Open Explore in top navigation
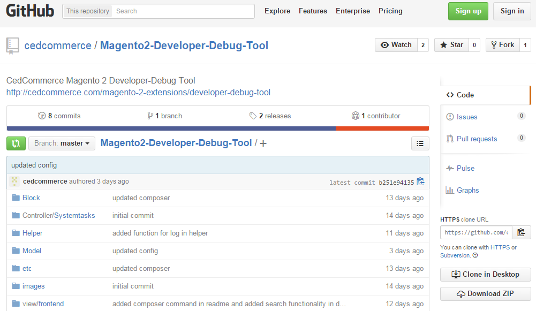 click(x=277, y=11)
